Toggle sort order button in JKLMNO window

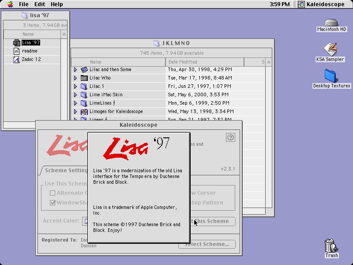[x=269, y=62]
